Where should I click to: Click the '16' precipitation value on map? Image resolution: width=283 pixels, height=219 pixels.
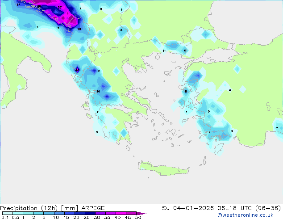pyautogui.click(x=79, y=29)
